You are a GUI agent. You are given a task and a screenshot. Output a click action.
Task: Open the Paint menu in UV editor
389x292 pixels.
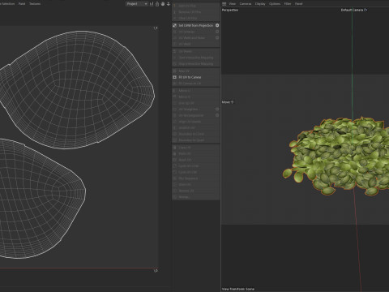click(x=22, y=4)
